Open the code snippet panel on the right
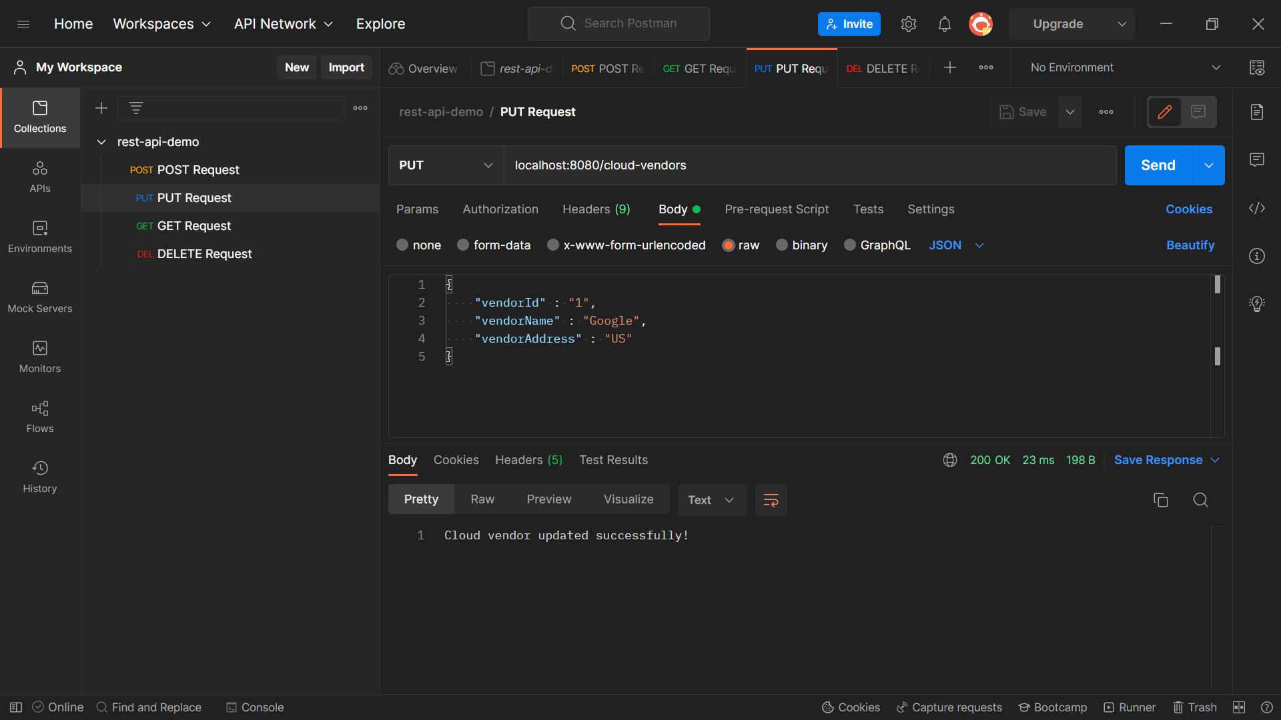Screen dimensions: 1281x720 [x=1257, y=208]
